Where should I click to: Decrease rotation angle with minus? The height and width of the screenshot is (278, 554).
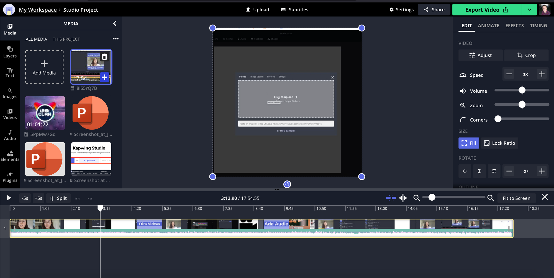[x=509, y=171]
